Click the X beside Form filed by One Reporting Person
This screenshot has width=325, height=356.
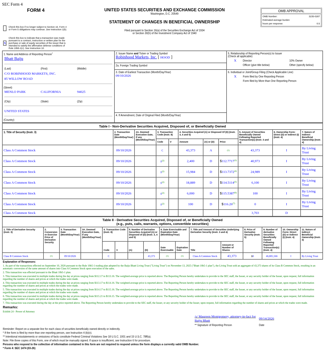(235, 76)
